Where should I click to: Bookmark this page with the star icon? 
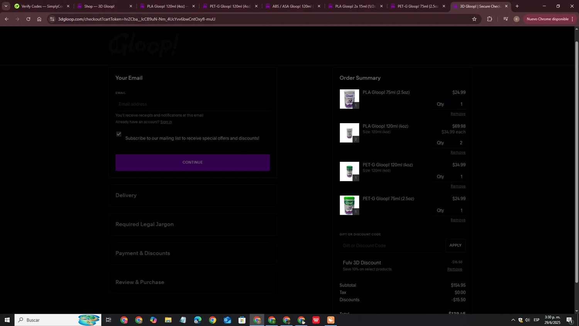474,19
